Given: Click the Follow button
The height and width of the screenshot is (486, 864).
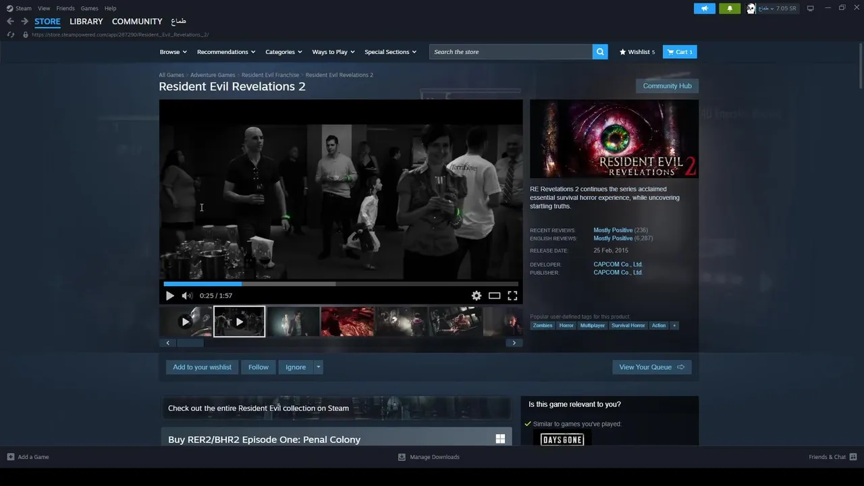Looking at the screenshot, I should pyautogui.click(x=258, y=367).
